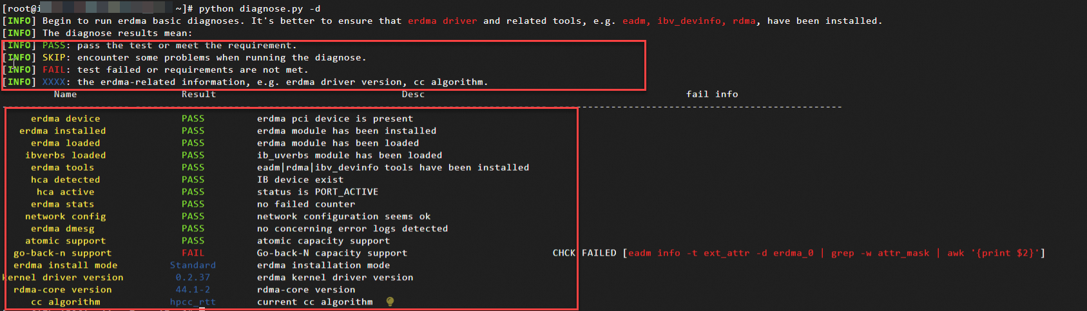Click the 'Desc' column header
Image resolution: width=1087 pixels, height=311 pixels.
[413, 94]
